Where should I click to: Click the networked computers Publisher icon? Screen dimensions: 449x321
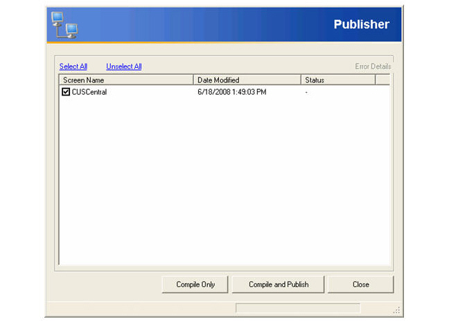64,25
